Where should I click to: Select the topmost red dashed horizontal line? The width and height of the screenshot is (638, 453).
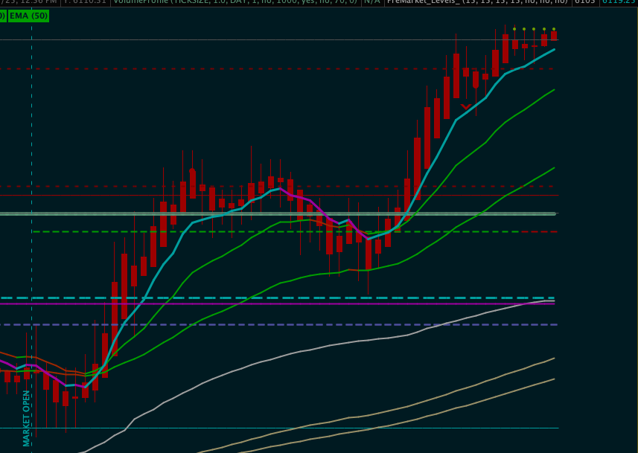(x=223, y=68)
